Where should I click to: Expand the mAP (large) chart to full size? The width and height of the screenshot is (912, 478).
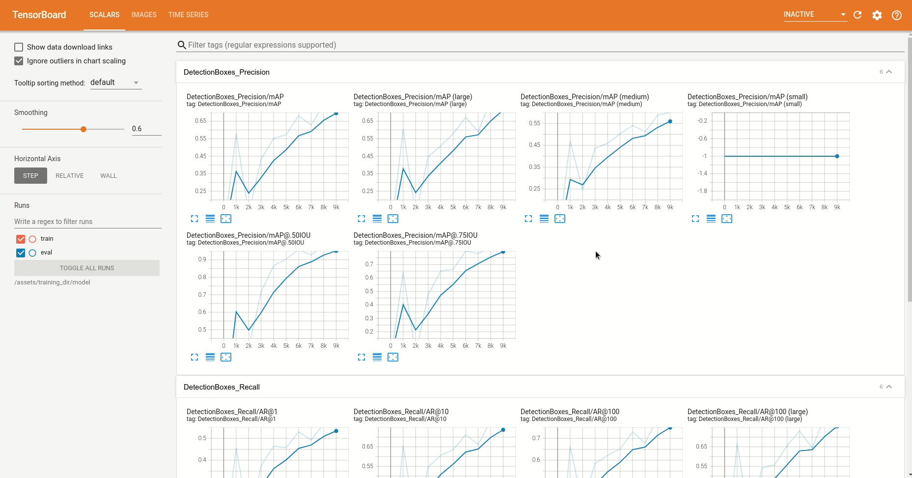tap(361, 219)
